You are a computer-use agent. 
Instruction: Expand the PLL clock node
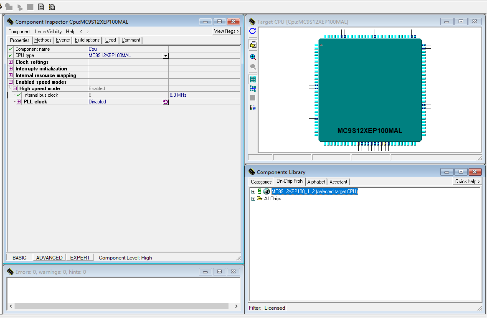click(19, 102)
